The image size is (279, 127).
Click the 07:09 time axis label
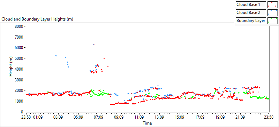pos(99,117)
